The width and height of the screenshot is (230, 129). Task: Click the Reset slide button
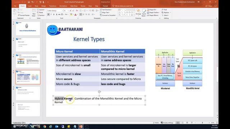click(x=40, y=13)
